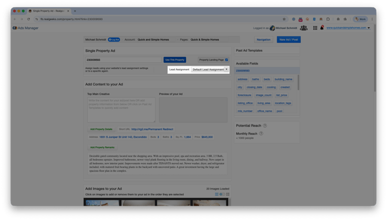Click the foreclosure field tag

coord(244,95)
